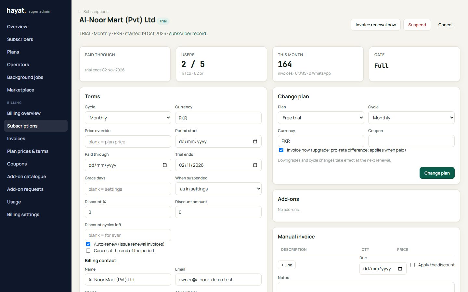Click the Discount % field

click(128, 212)
